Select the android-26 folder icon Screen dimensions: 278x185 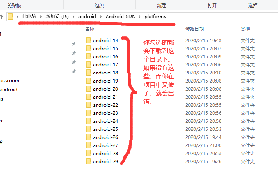(x=88, y=137)
